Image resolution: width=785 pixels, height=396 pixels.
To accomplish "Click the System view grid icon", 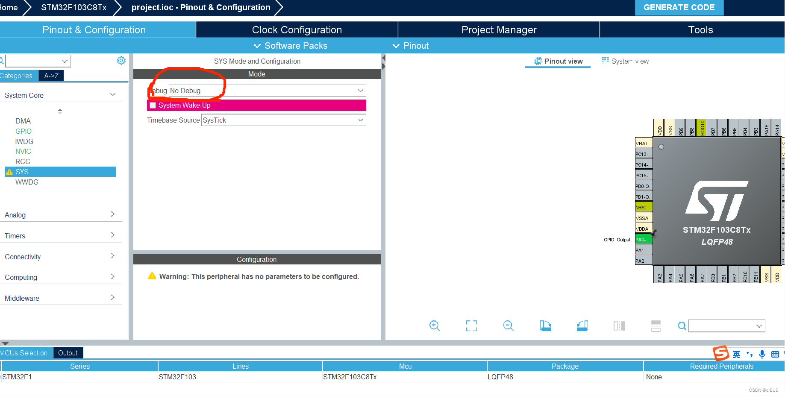I will (605, 61).
